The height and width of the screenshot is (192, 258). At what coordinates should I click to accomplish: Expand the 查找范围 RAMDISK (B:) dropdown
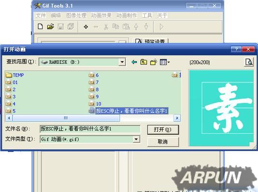122,62
